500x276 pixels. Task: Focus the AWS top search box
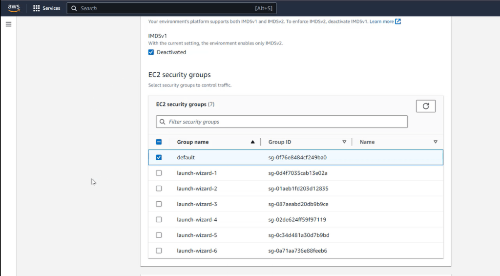166,8
